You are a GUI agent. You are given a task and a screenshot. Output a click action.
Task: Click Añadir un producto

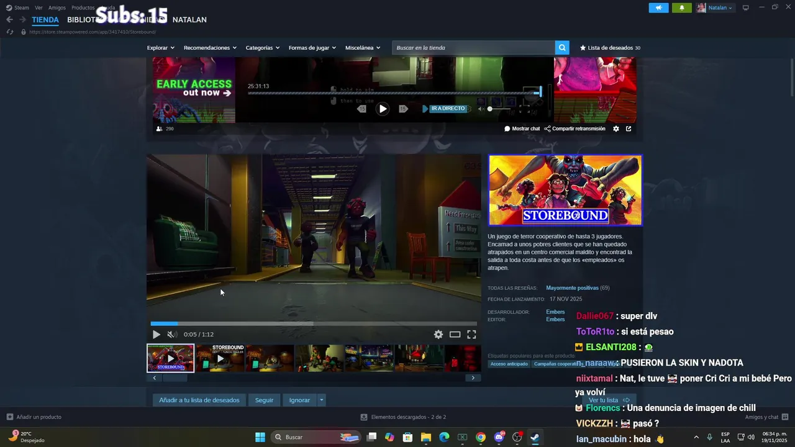[x=34, y=417]
